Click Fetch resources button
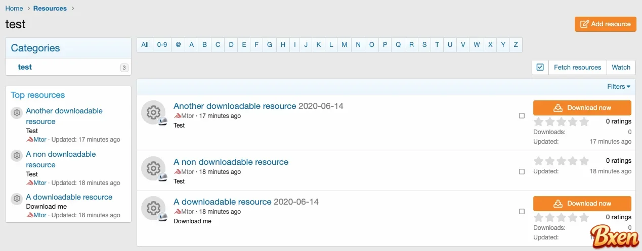The height and width of the screenshot is (251, 642). pyautogui.click(x=577, y=67)
